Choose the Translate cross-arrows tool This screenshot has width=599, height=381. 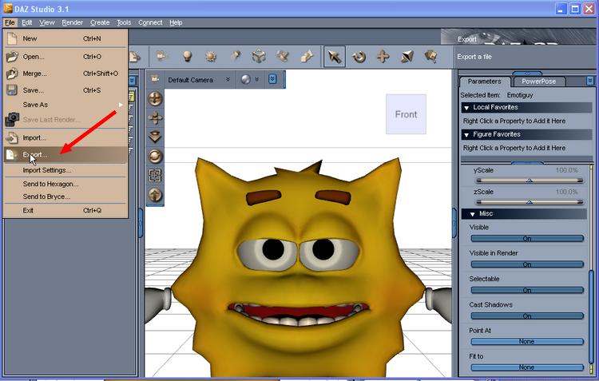pos(383,57)
